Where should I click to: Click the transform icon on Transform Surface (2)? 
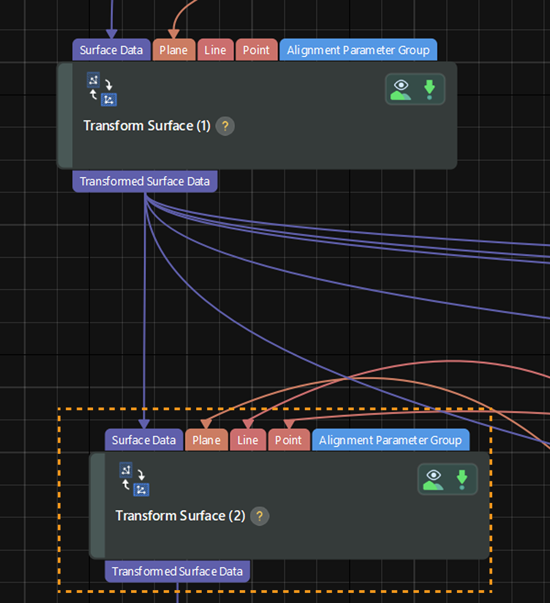pyautogui.click(x=134, y=480)
